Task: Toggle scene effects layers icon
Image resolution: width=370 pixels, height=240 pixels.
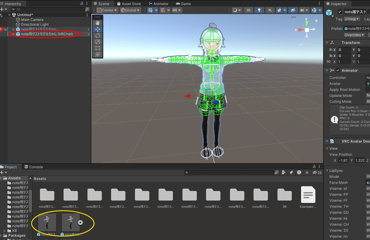Action: pyautogui.click(x=279, y=10)
